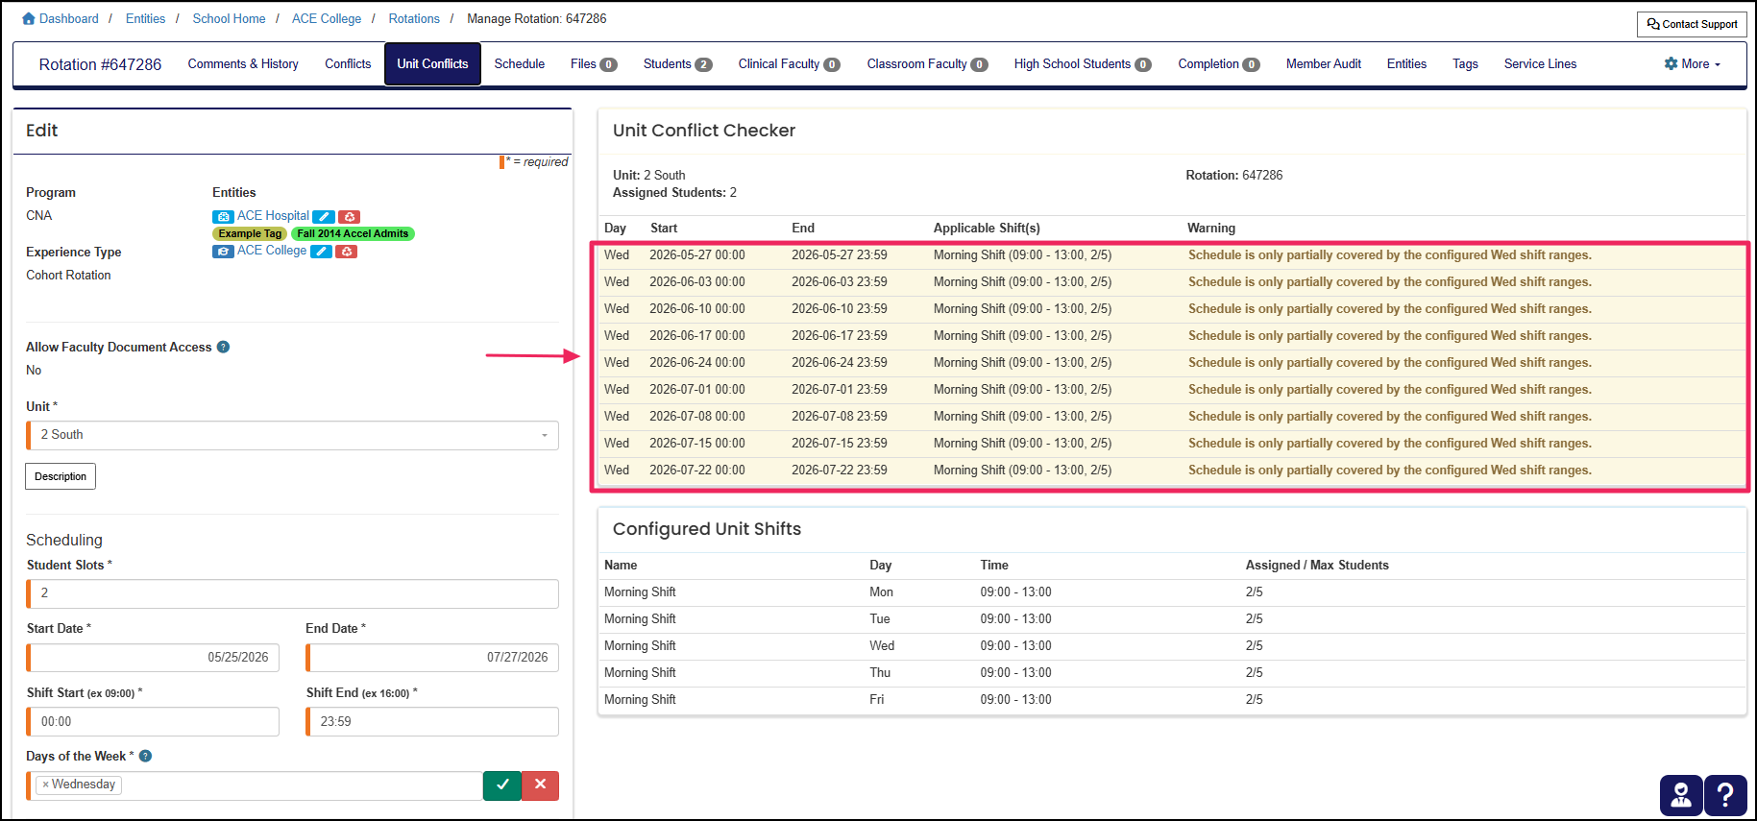
Task: Click the Contact Support button
Action: coord(1692,24)
